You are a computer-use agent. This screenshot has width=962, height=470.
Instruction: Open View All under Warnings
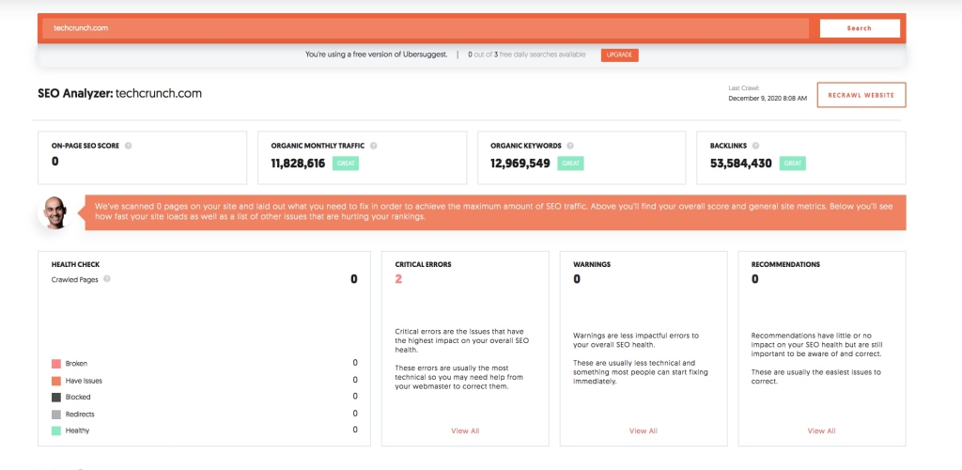click(x=643, y=431)
